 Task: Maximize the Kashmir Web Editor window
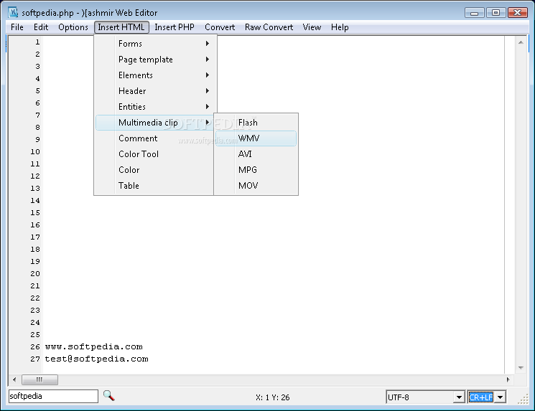(x=496, y=13)
